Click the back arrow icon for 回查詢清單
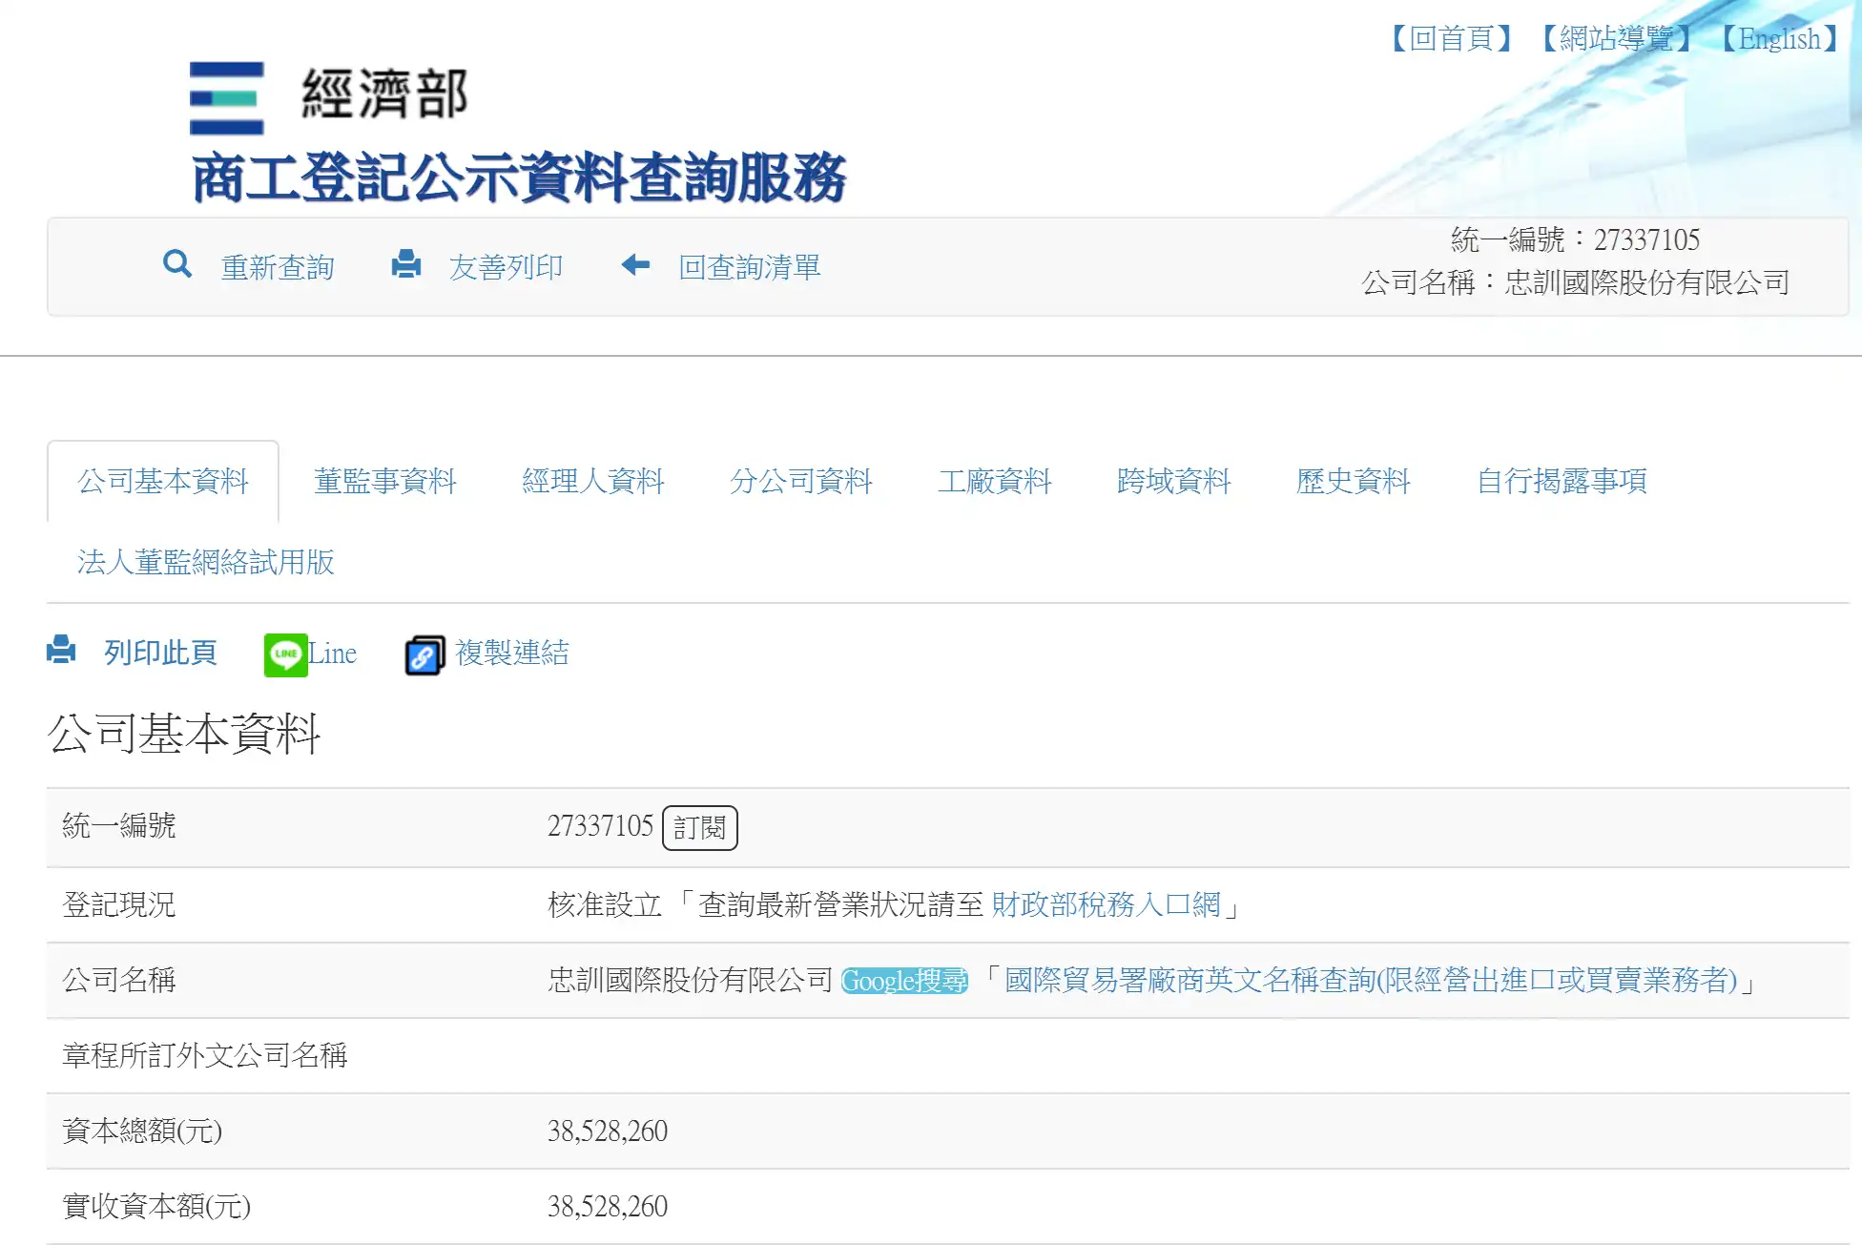This screenshot has width=1862, height=1245. coord(635,264)
